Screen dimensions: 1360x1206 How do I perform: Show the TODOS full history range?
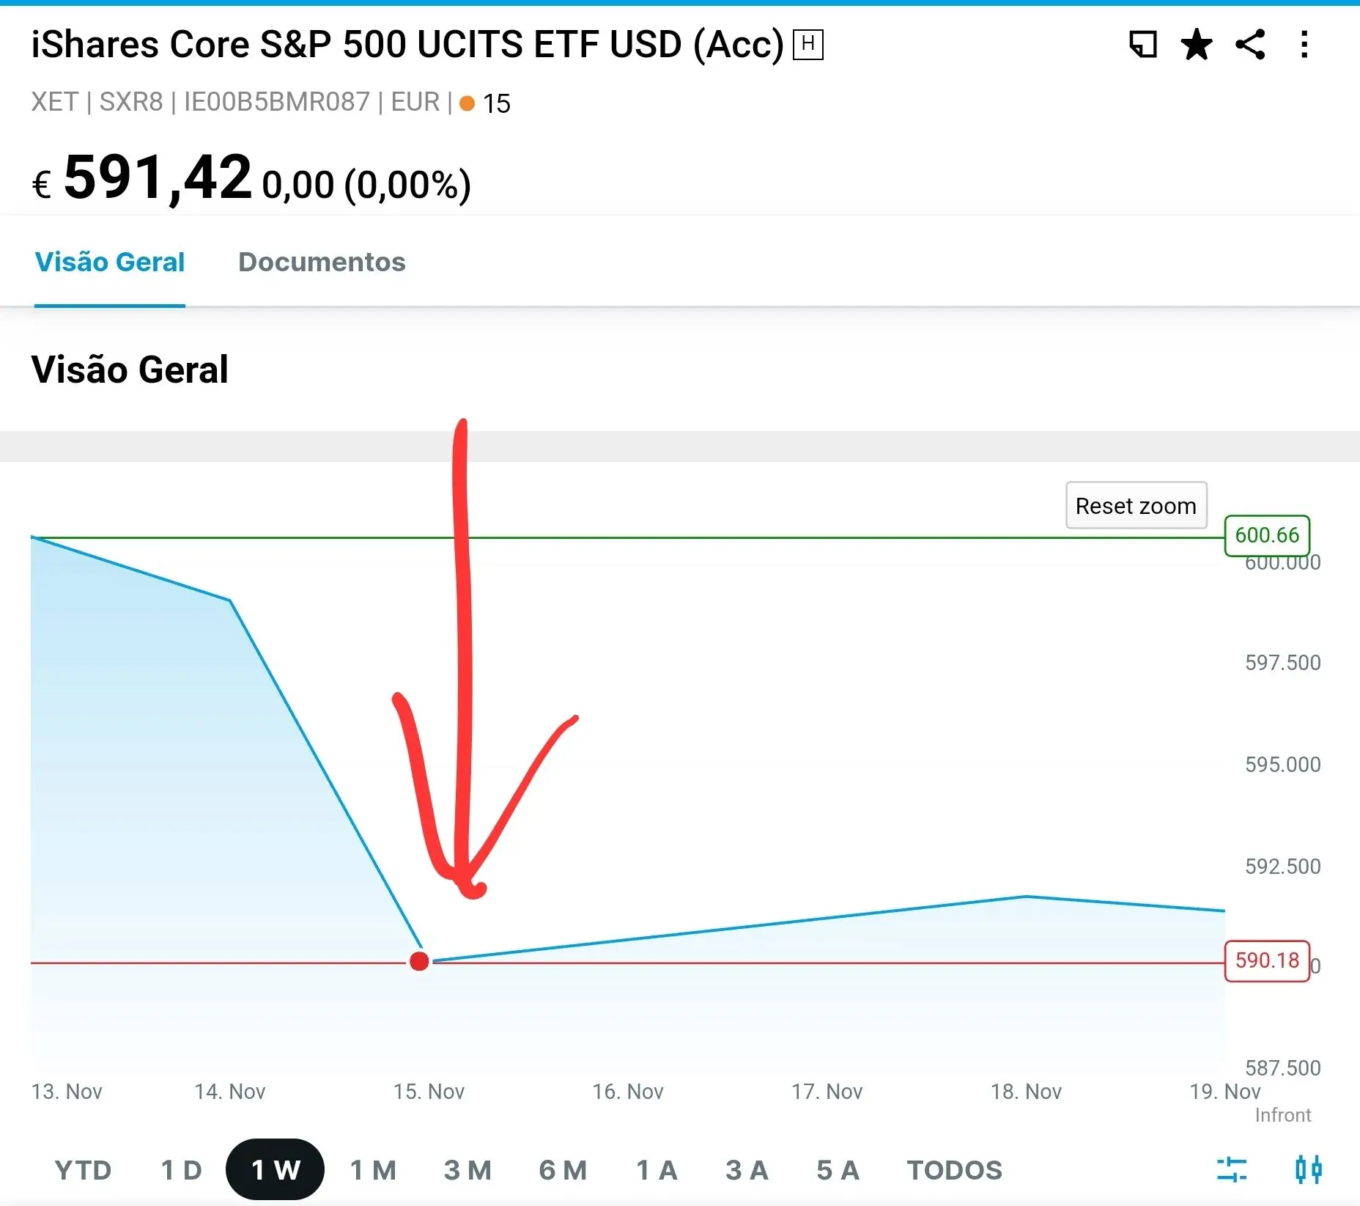click(x=954, y=1170)
